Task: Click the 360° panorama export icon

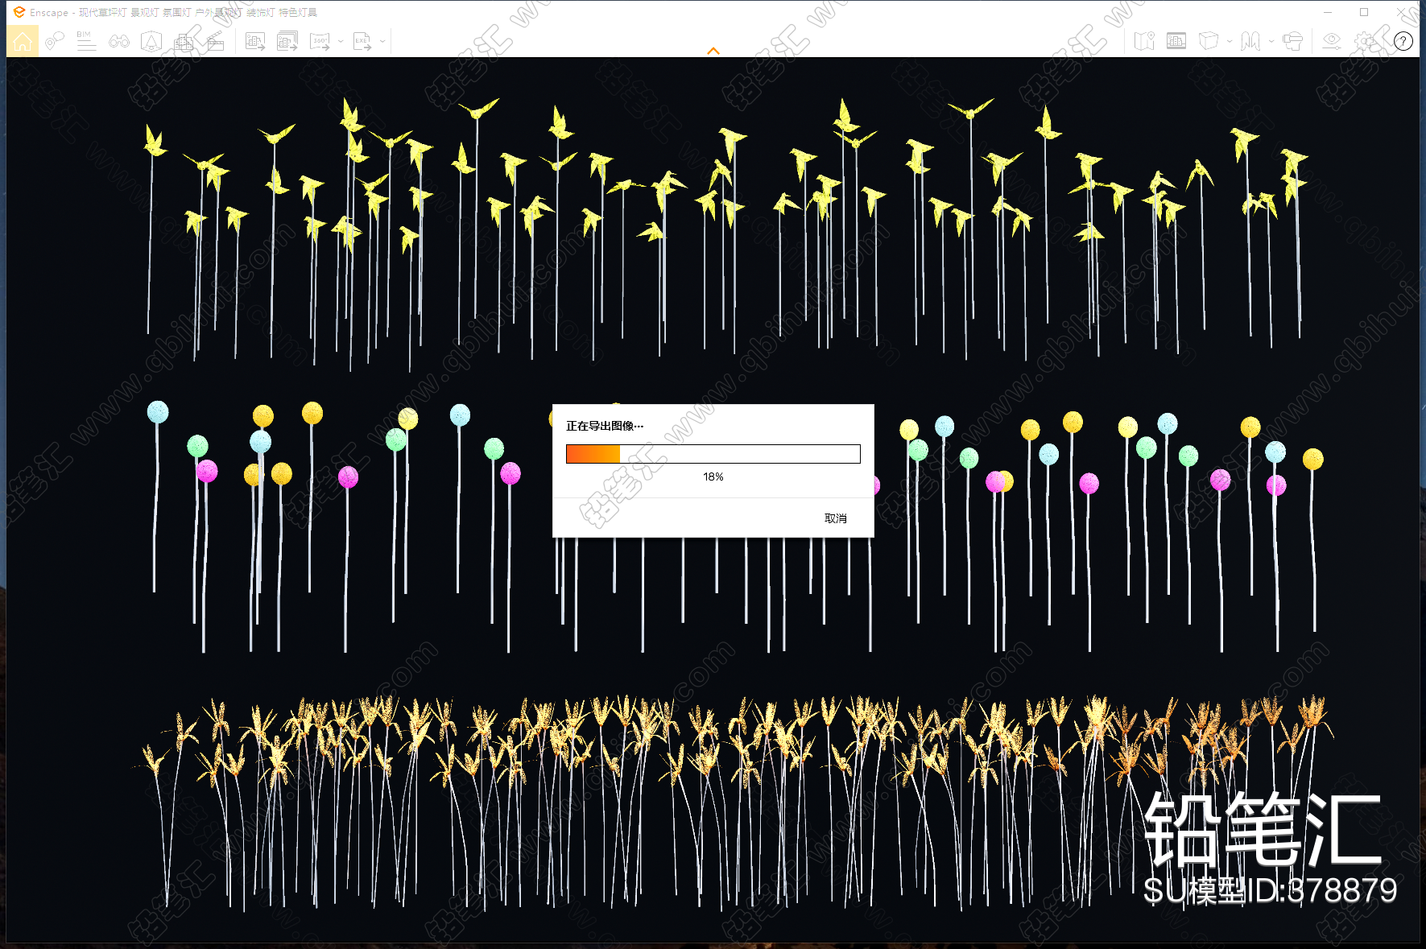Action: [320, 41]
